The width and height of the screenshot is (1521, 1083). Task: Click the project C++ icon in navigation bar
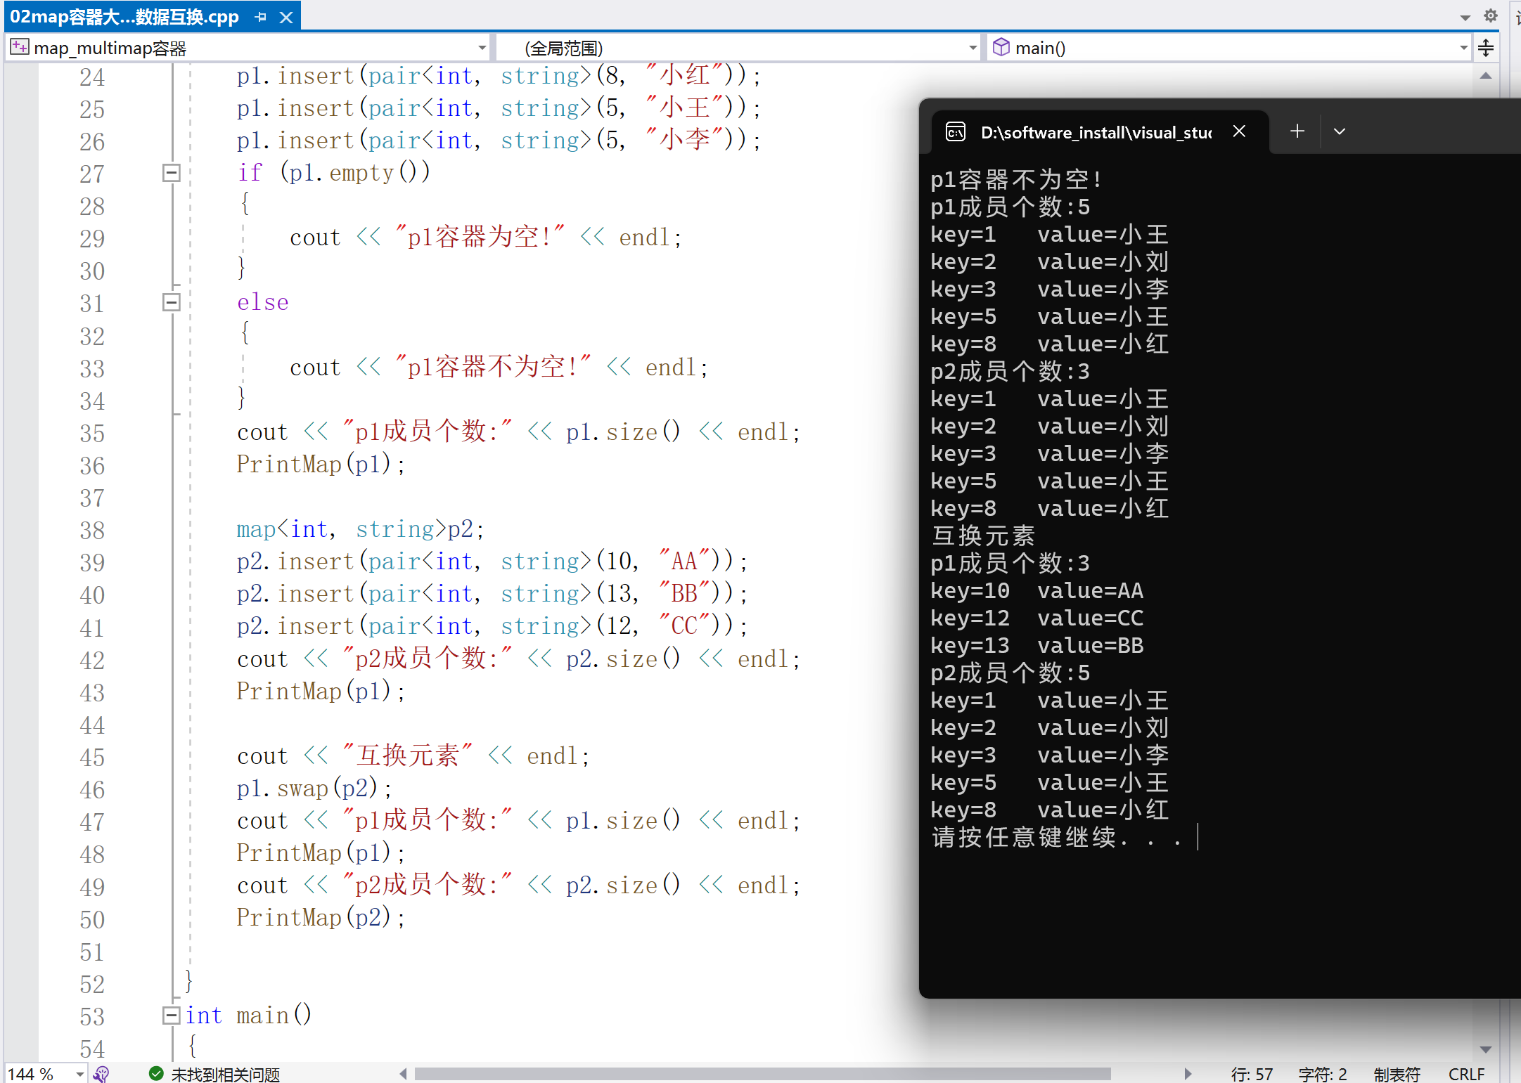[x=20, y=47]
